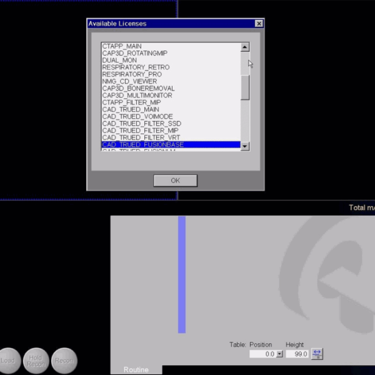The height and width of the screenshot is (375, 375).
Task: Click OK in the Available Licenses dialog
Action: click(x=175, y=181)
